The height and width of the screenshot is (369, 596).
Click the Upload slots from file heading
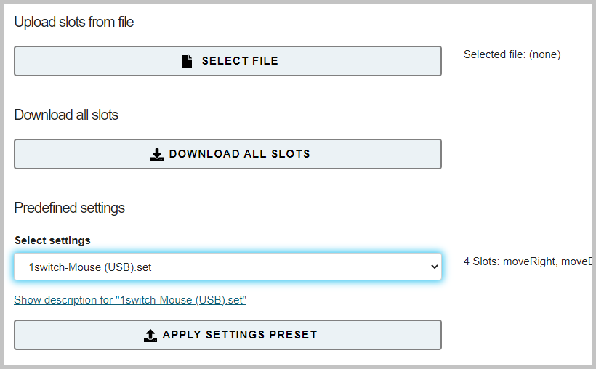73,22
